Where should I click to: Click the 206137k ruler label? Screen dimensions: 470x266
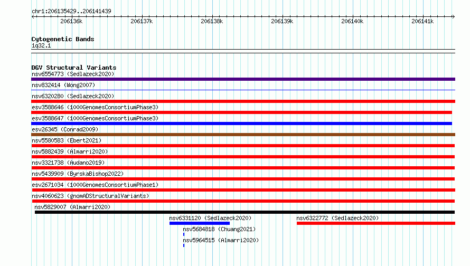pyautogui.click(x=142, y=21)
